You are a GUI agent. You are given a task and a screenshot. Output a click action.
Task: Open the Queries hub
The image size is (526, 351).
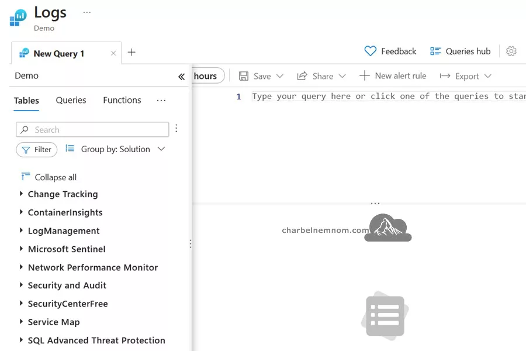click(x=461, y=51)
